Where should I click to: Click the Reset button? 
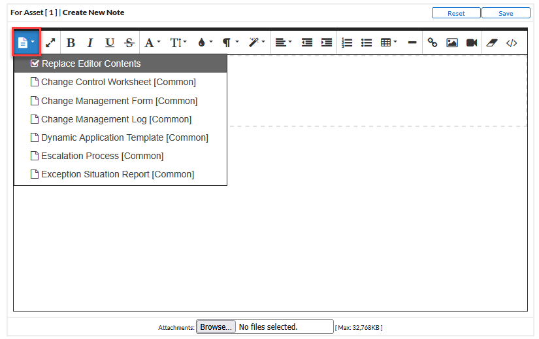pyautogui.click(x=456, y=13)
